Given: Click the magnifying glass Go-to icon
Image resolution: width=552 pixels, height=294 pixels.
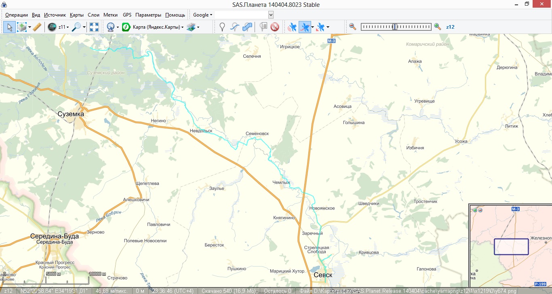Looking at the screenshot, I should (76, 27).
